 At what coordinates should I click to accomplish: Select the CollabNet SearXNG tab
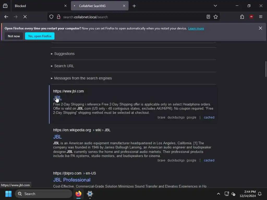pyautogui.click(x=100, y=6)
